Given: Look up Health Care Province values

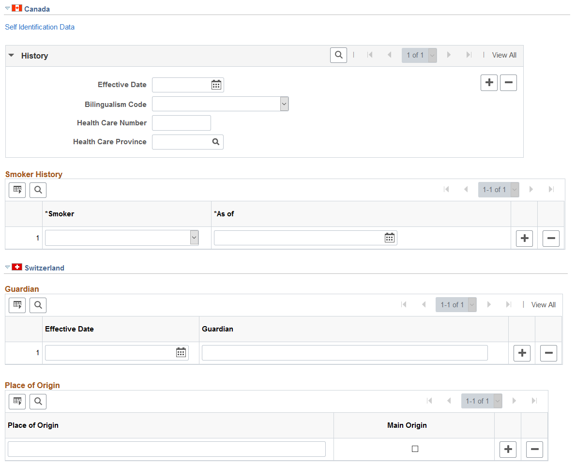Looking at the screenshot, I should point(215,142).
